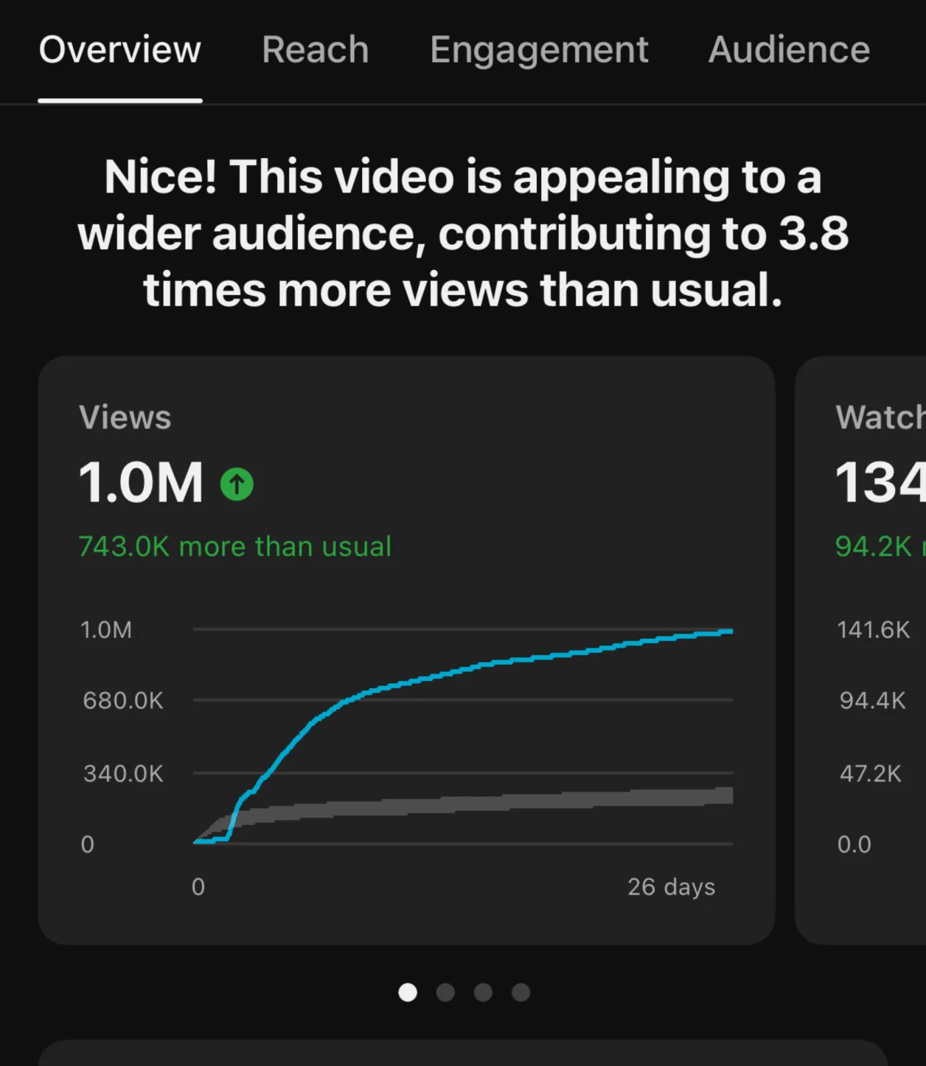Open the Overview tab
This screenshot has width=926, height=1066.
pos(120,50)
